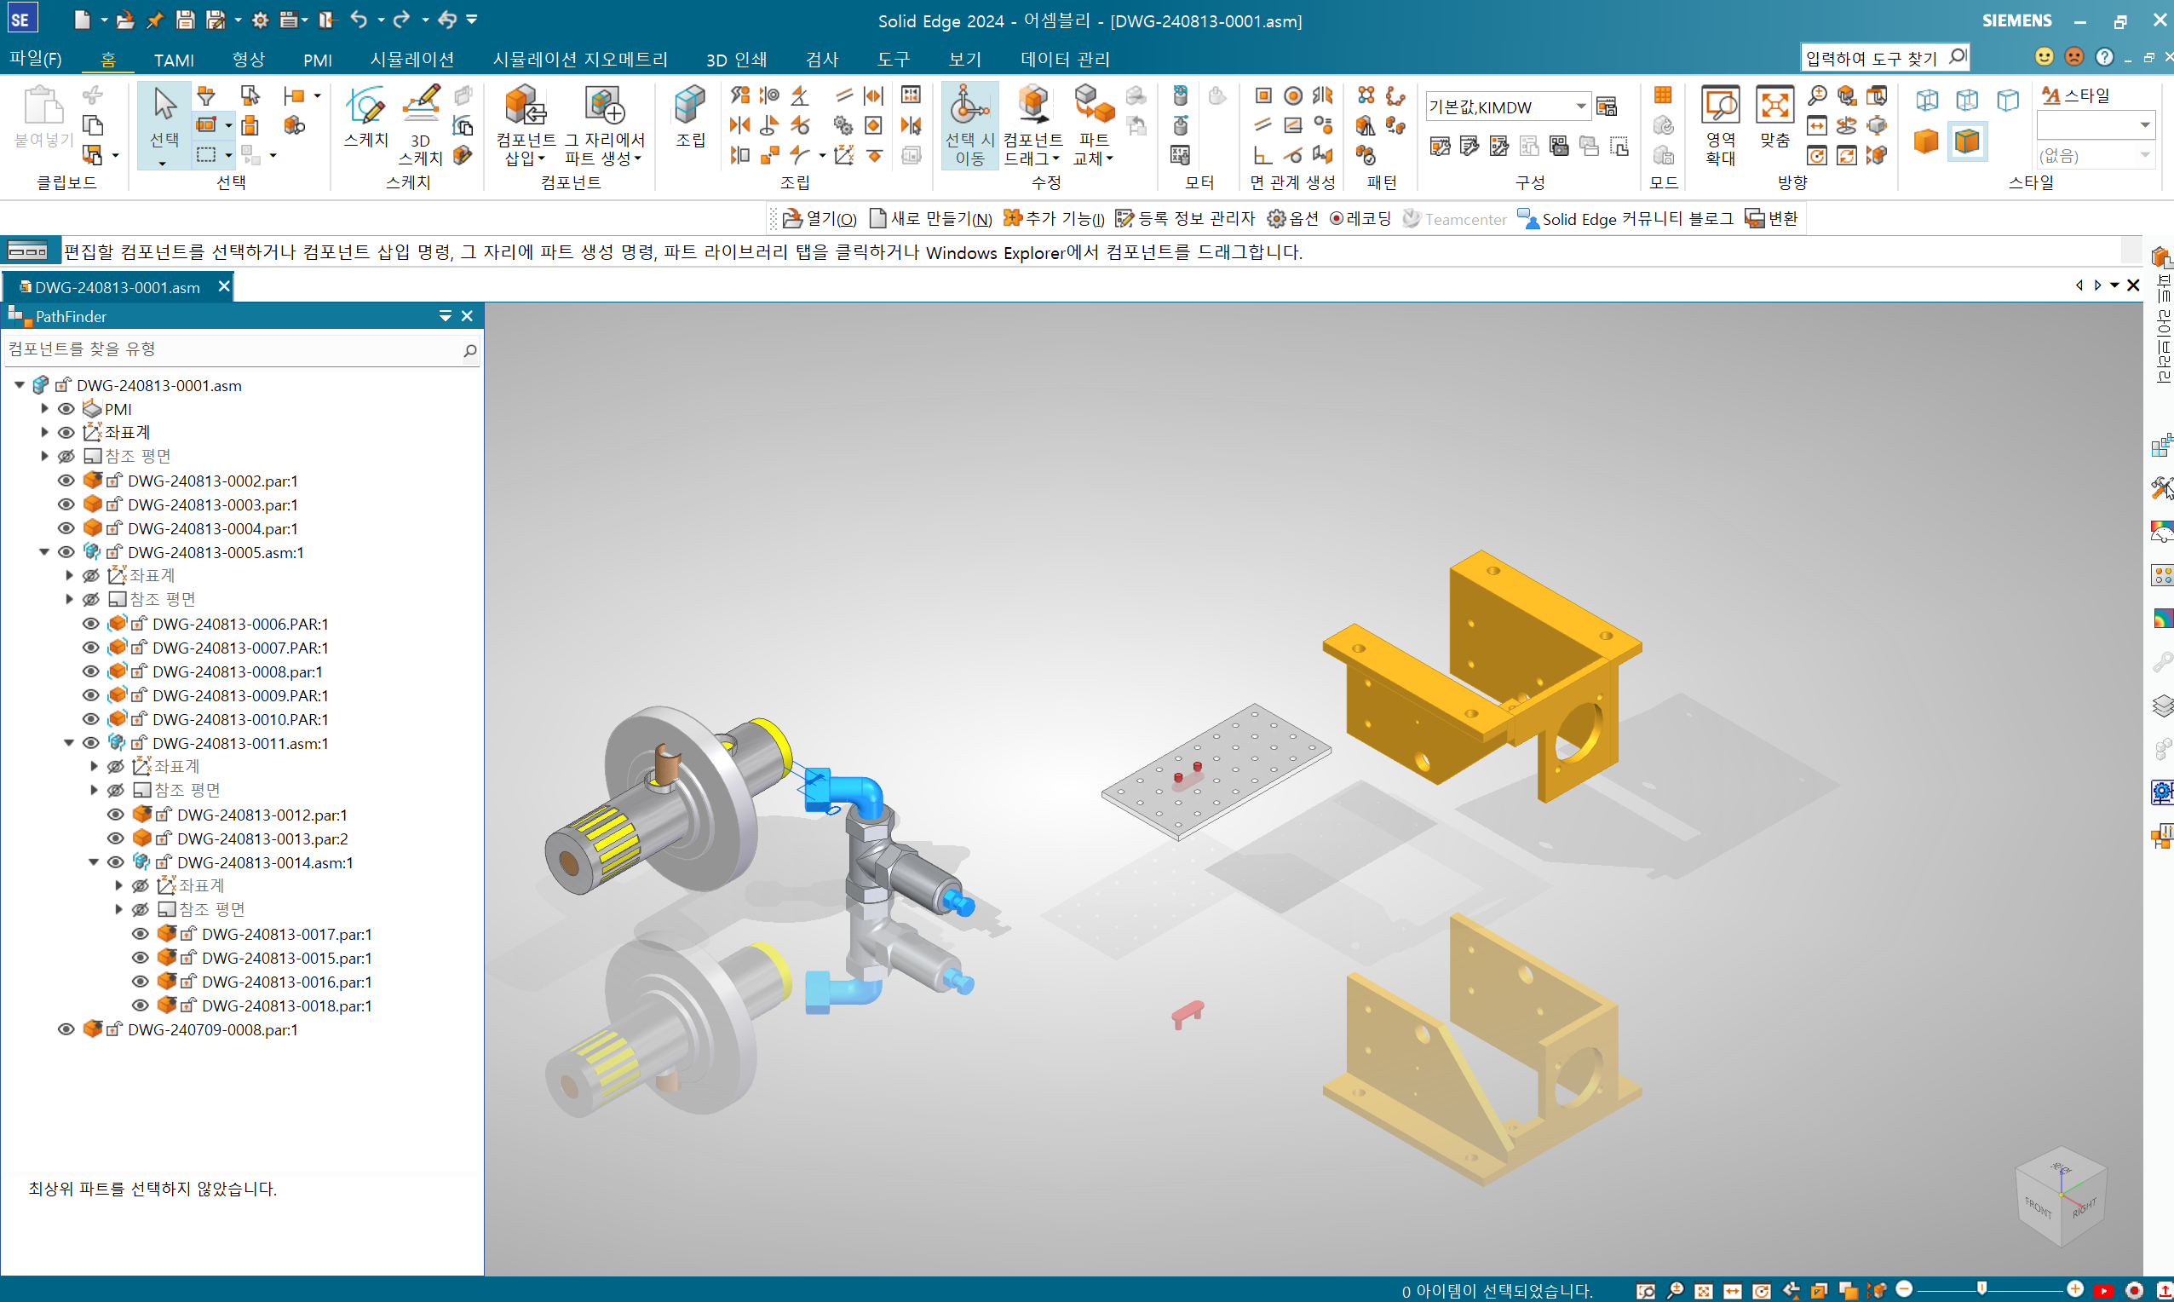The height and width of the screenshot is (1302, 2174).
Task: Hide part DWG-240813-0002.par:1
Action: (x=66, y=481)
